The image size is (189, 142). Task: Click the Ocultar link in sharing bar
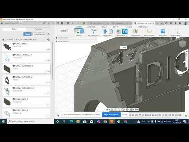(x=125, y=114)
